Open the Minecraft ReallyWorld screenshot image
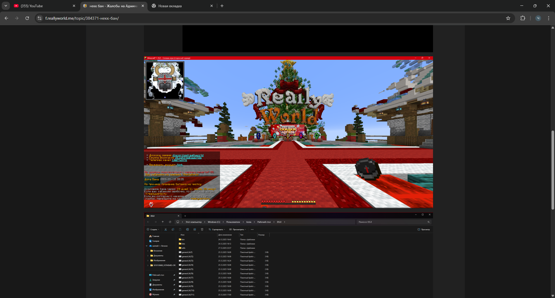555x298 pixels. 288,132
